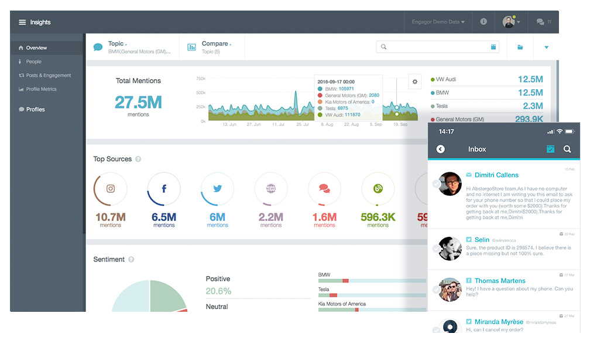
Task: Open Profiles in the sidebar
Action: [47, 109]
